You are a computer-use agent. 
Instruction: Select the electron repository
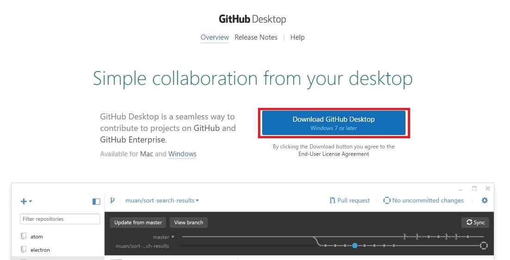[36, 249]
